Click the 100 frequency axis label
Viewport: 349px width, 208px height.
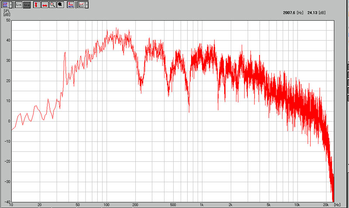click(106, 205)
